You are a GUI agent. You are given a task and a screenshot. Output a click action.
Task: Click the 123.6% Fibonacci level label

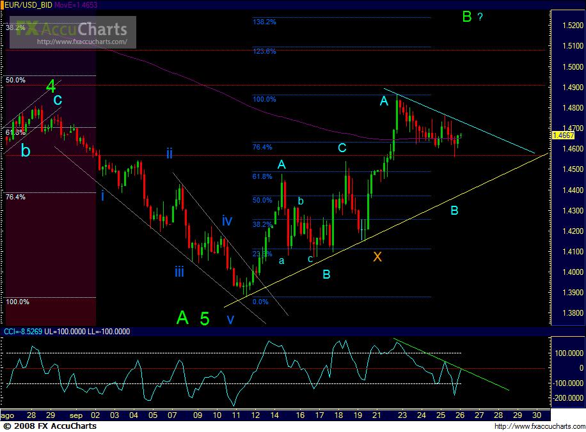pos(265,51)
